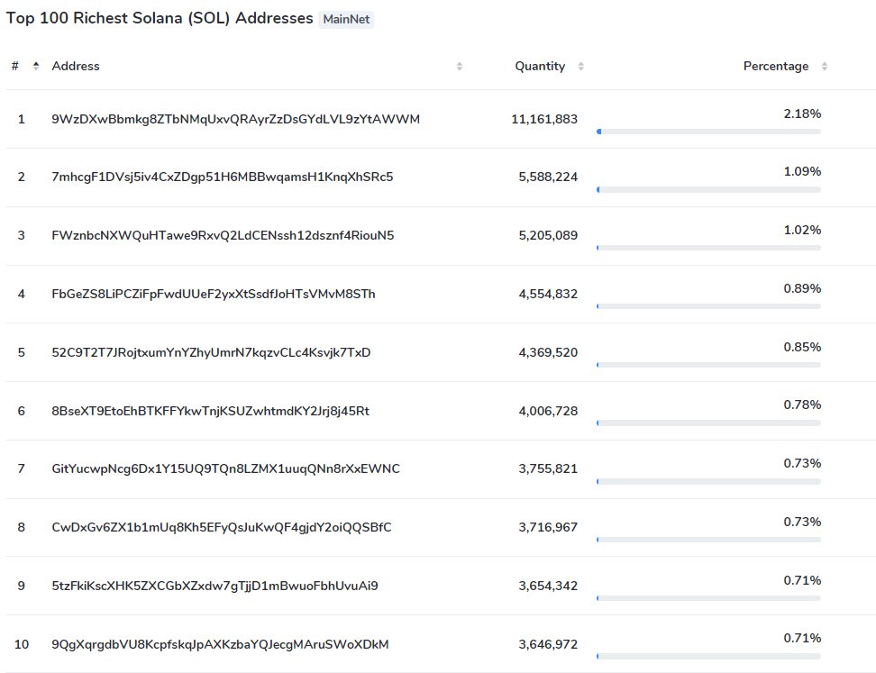Click the 1.09% progress bar

coord(709,190)
